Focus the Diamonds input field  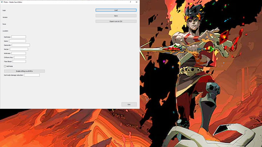coord(21,45)
